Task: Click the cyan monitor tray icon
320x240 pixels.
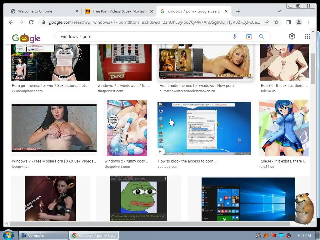Action: 281,236
